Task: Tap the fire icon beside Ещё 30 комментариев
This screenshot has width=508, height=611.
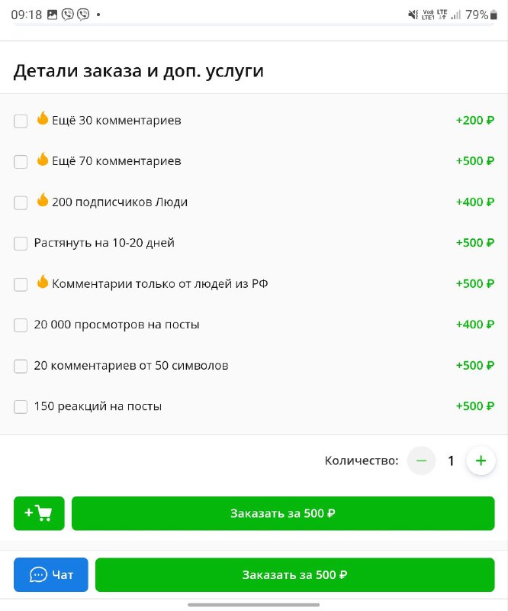Action: coord(43,119)
